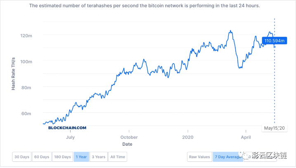296x168 pixels.
Task: Click the chart description text
Action: tap(144, 6)
